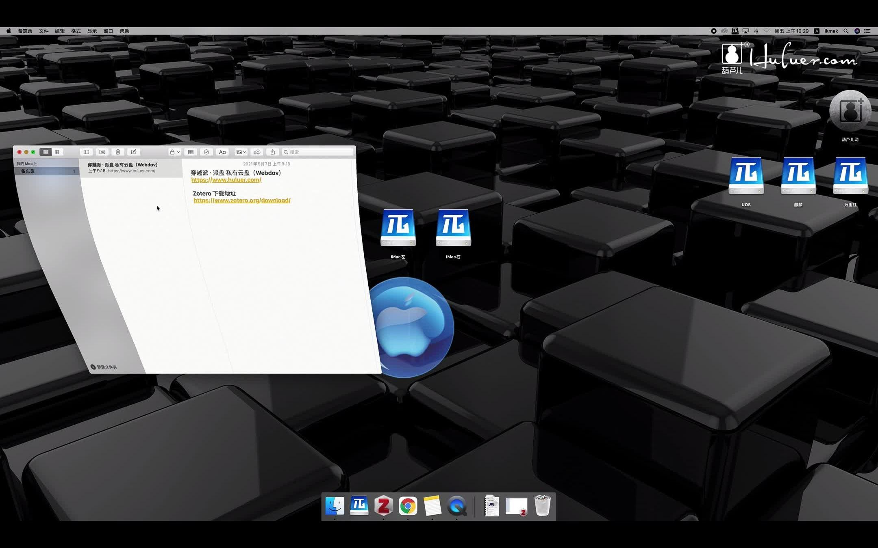
Task: Switch Notes to gallery view
Action: (x=57, y=152)
